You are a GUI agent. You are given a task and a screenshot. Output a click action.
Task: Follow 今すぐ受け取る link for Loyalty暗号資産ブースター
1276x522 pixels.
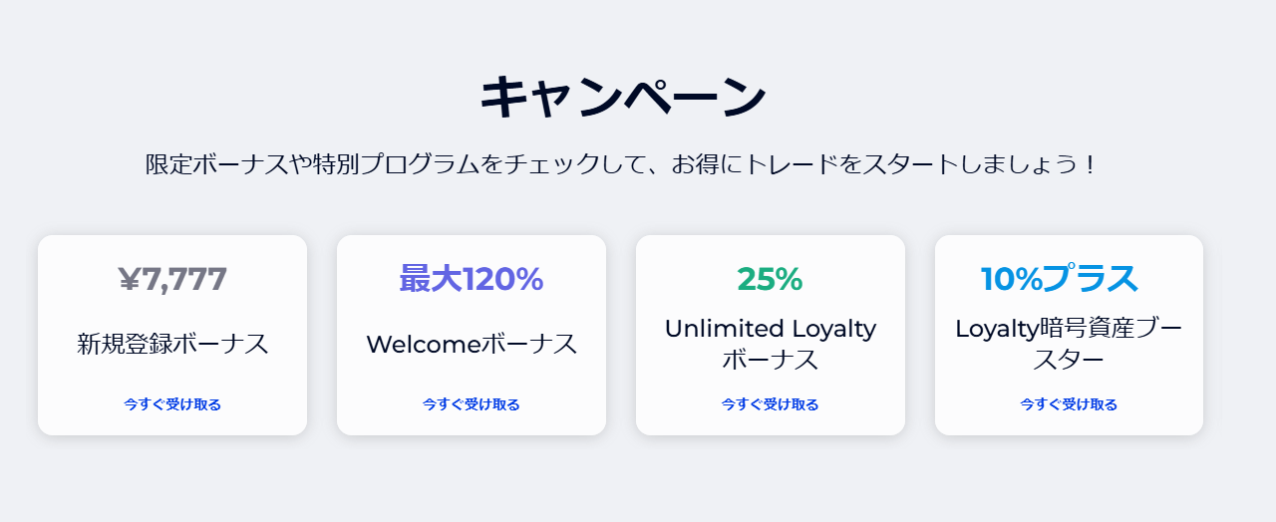click(x=1069, y=404)
